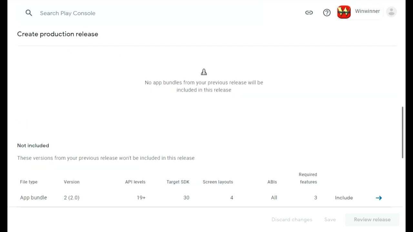Viewport: 413px width, 232px height.
Task: Click the File type column header
Action: pyautogui.click(x=29, y=182)
